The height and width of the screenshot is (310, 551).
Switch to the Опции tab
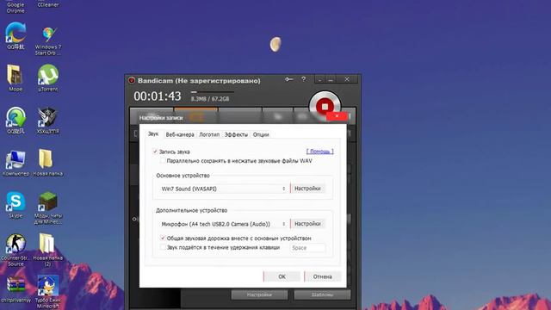point(261,134)
